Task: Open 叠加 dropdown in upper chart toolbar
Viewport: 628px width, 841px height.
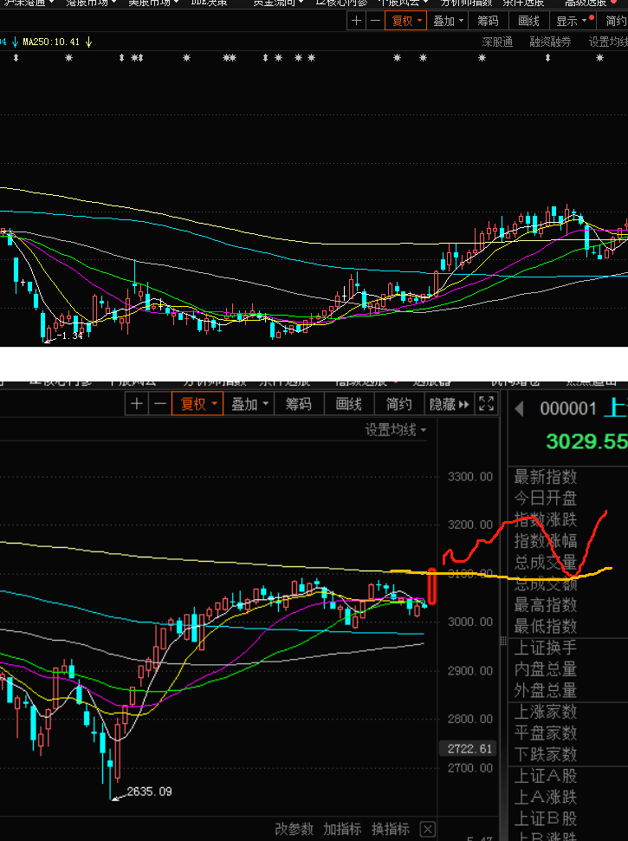Action: coord(448,21)
